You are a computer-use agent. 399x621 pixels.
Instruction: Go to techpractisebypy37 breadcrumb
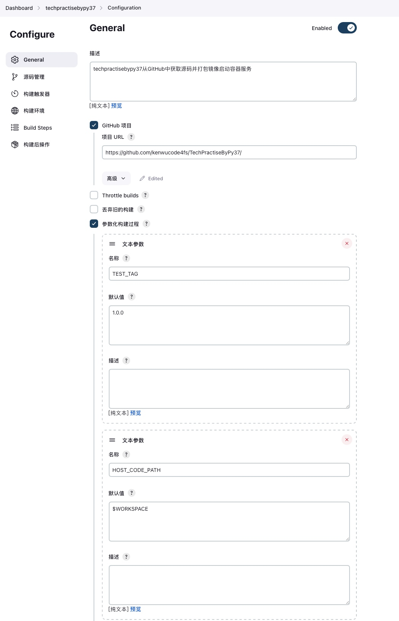70,8
